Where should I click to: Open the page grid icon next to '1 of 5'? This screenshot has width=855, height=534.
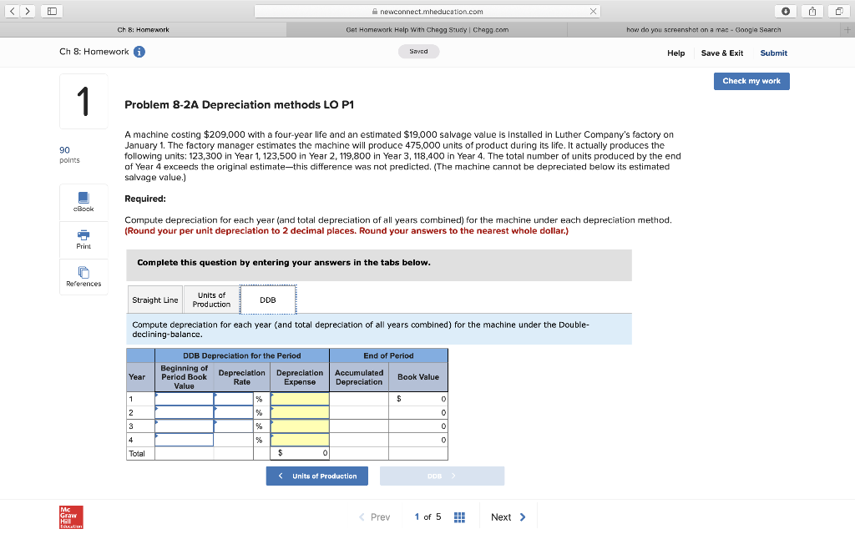(x=459, y=516)
